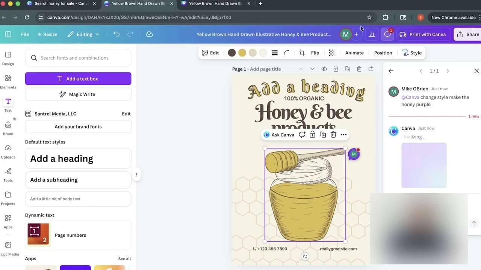Open the See all apps link
Screen dimensions: 481x270
click(124, 259)
